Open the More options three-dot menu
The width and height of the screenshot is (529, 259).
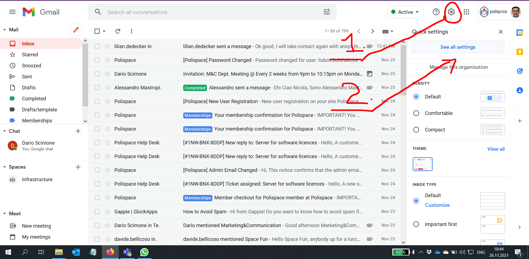(131, 31)
